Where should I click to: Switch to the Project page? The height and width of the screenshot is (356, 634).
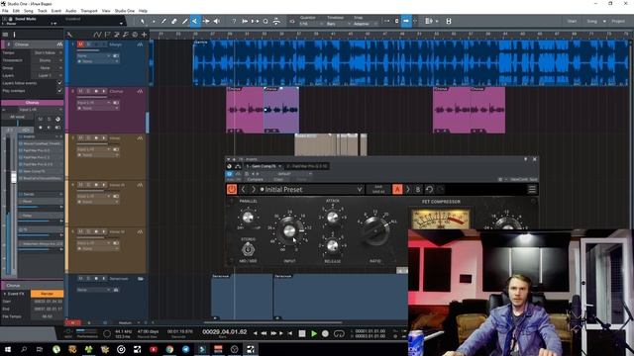click(618, 21)
